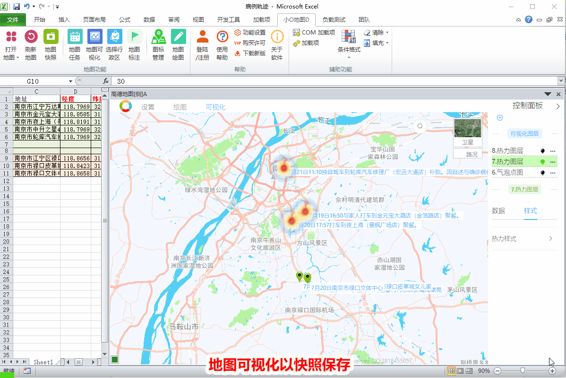Click the plus add-layer icon in control panel
The height and width of the screenshot is (378, 566).
click(x=500, y=118)
